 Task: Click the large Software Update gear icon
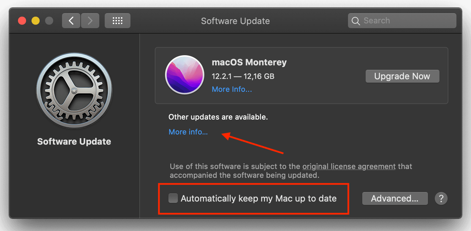[74, 90]
